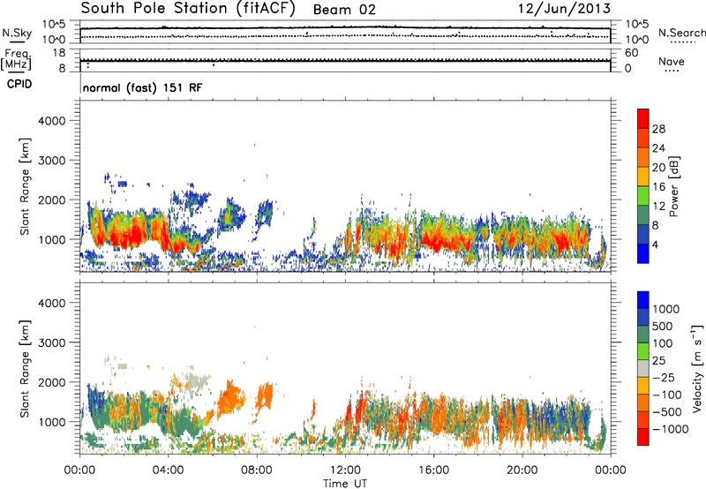Image resolution: width=706 pixels, height=489 pixels.
Task: Pick red bottom segment of Velocity colorbar
Action: coord(643,437)
